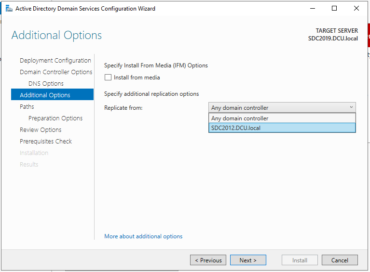Close the wizard with the X icon
The image size is (370, 272).
(356, 9)
